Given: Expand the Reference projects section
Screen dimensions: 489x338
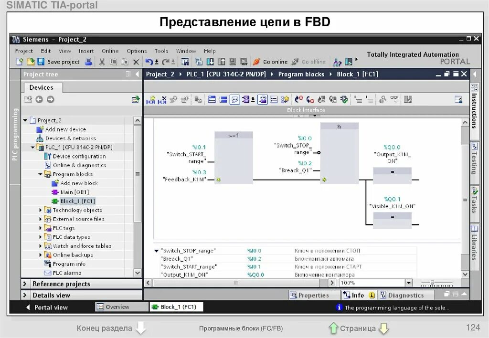Looking at the screenshot, I should 25,284.
